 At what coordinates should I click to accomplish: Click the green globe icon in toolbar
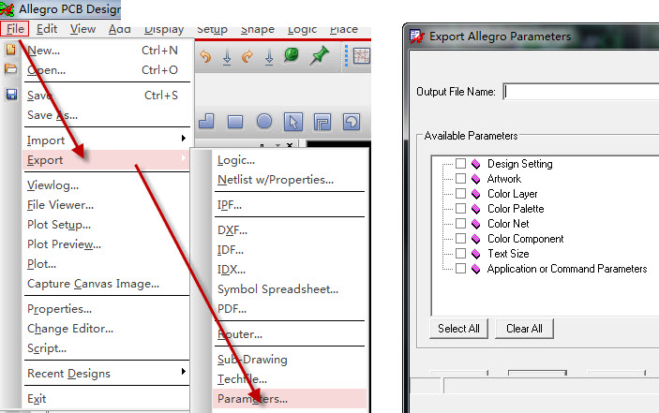pos(292,54)
